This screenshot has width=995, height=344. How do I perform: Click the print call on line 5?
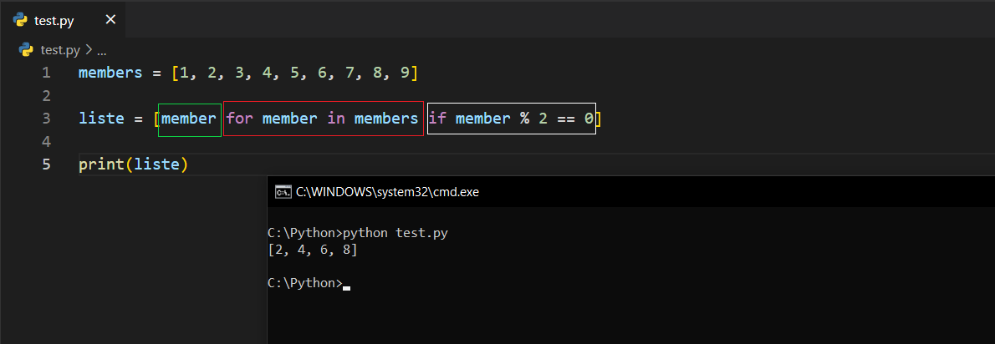pyautogui.click(x=100, y=164)
